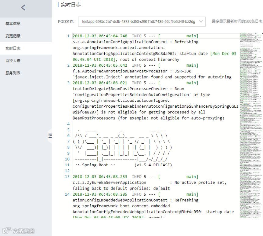Click the back arrow icon
This screenshot has width=263, height=236.
(23, 8)
